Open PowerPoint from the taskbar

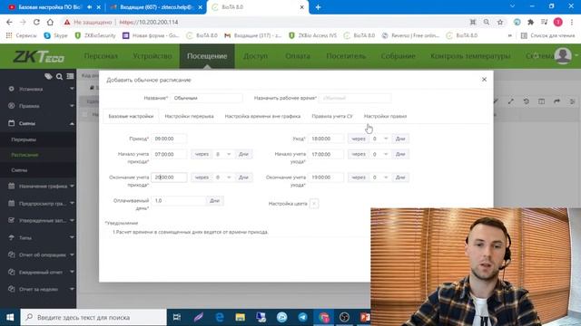coord(364,317)
